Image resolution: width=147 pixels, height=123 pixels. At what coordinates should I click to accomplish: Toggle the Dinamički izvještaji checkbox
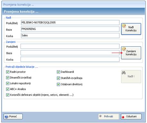(8, 78)
